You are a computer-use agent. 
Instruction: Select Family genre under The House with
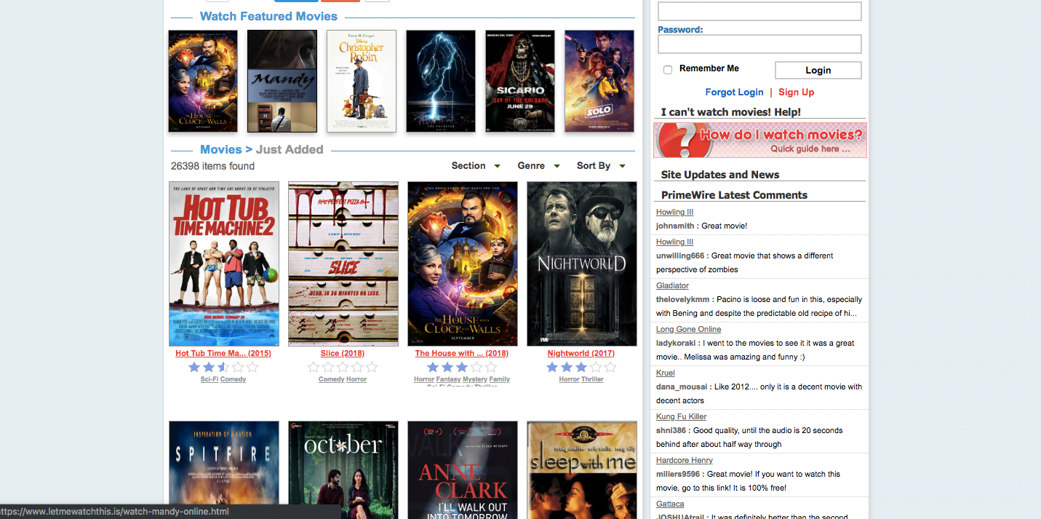(x=500, y=379)
